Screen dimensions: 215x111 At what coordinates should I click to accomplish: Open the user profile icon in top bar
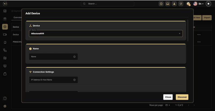pos(174,4)
